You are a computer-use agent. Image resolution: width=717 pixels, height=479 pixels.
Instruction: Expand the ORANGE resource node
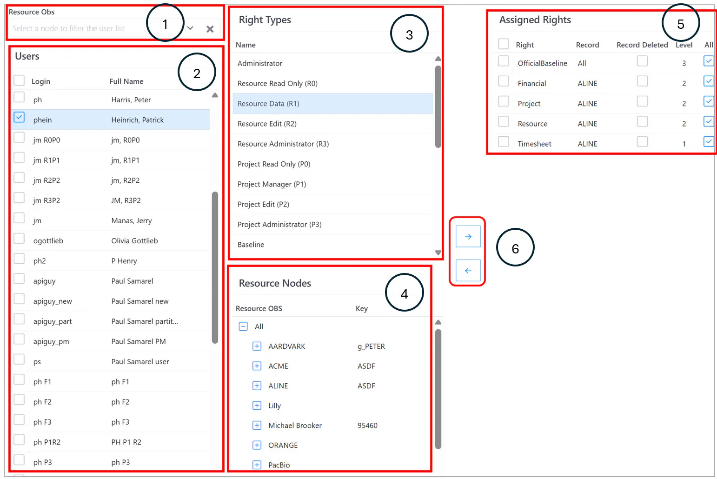tap(257, 445)
